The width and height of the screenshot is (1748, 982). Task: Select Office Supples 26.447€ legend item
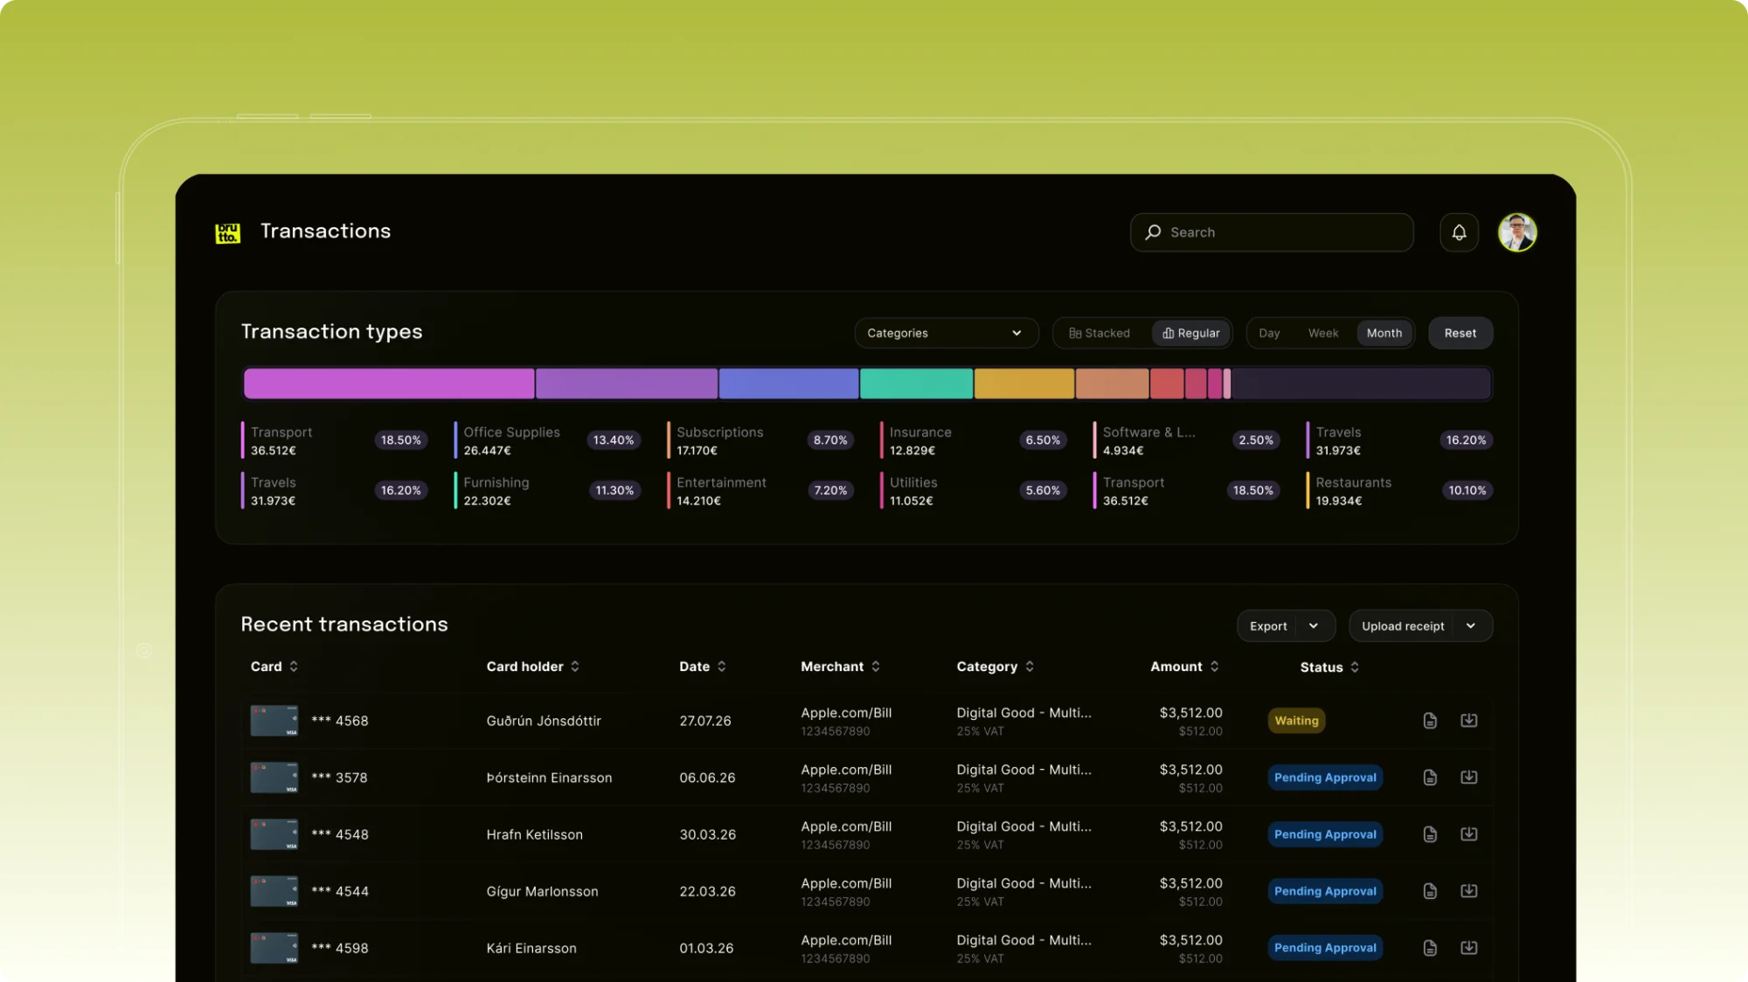pyautogui.click(x=547, y=440)
